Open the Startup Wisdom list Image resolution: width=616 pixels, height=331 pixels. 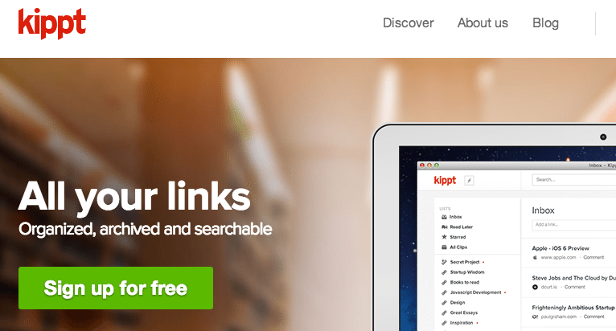tap(467, 272)
